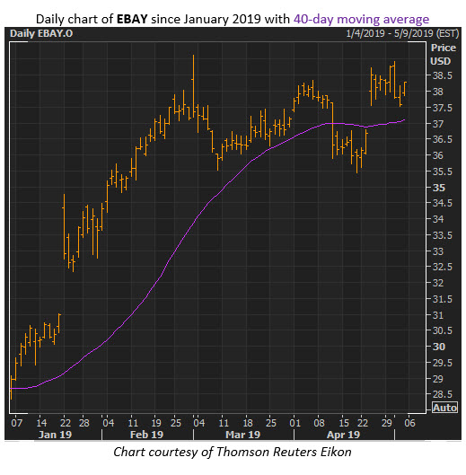Image resolution: width=466 pixels, height=475 pixels.
Task: Click the 29.5 price level label
Action: 442,363
